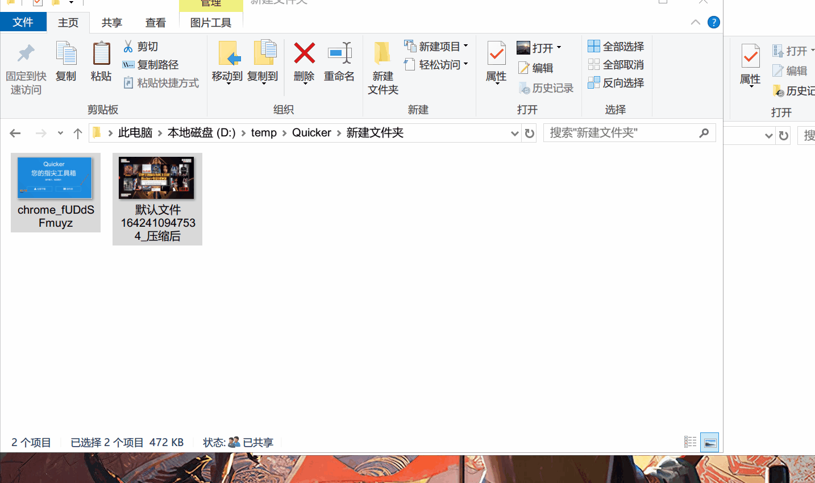Refresh the 新建文件夹 address bar
This screenshot has width=815, height=483.
click(x=530, y=133)
